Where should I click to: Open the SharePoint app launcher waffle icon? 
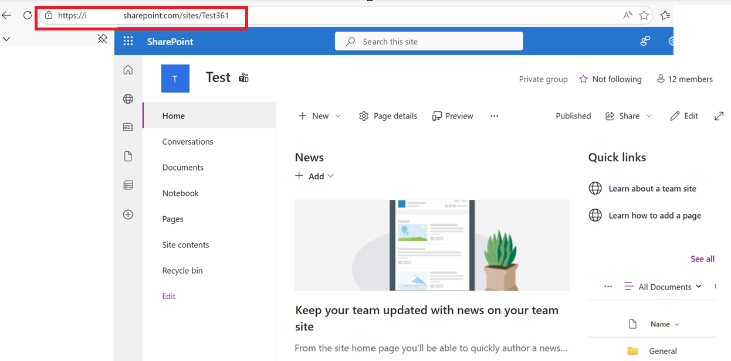[128, 41]
